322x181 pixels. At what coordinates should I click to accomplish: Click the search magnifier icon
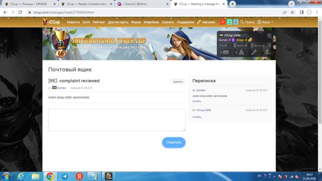pos(242,22)
